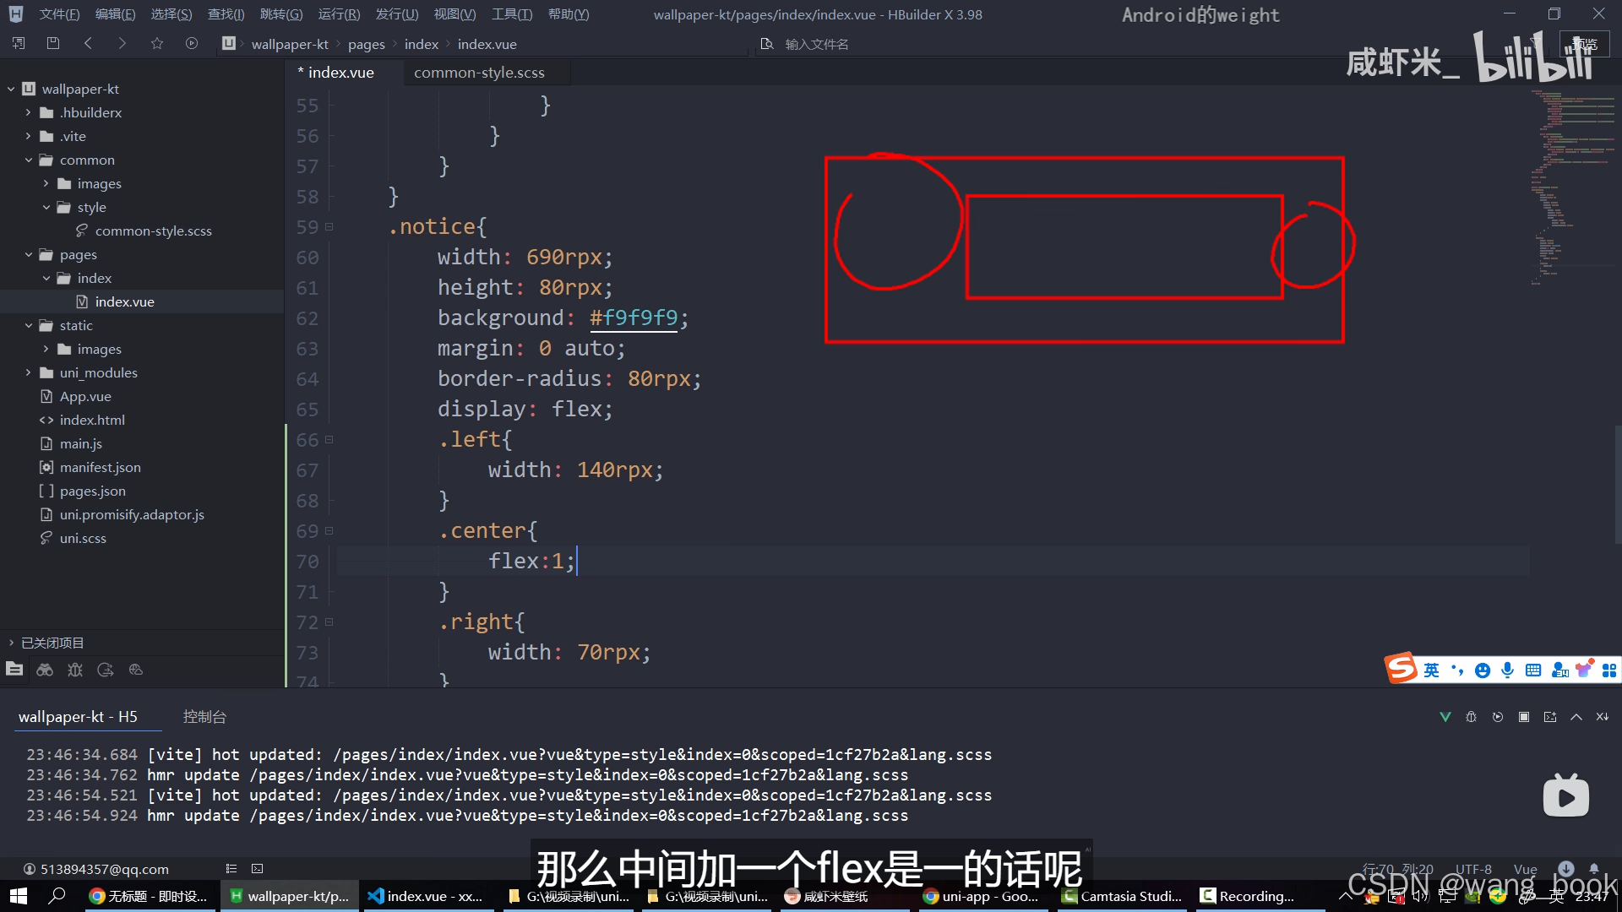Collapse the common folder
Screen dimensions: 1622x912
[x=28, y=160]
